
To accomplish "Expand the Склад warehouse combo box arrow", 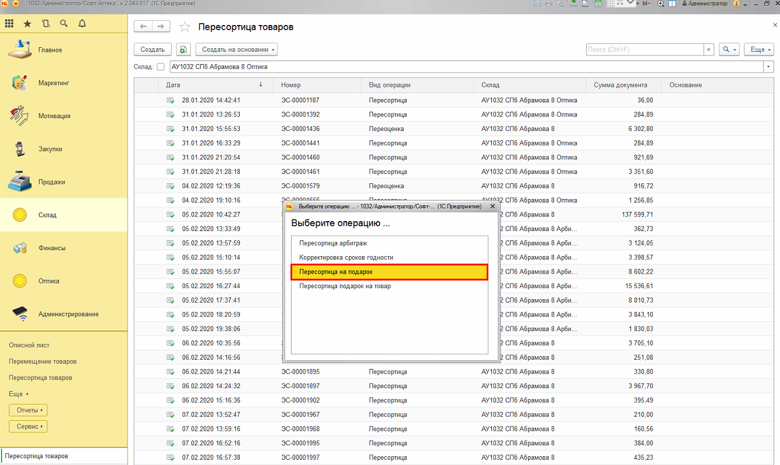I will click(x=768, y=67).
